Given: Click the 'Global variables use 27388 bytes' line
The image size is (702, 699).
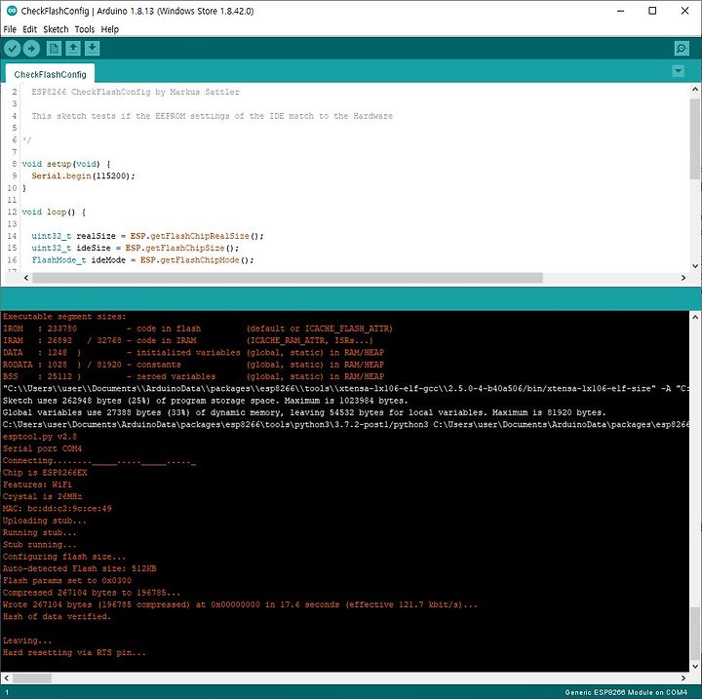Looking at the screenshot, I should point(304,412).
